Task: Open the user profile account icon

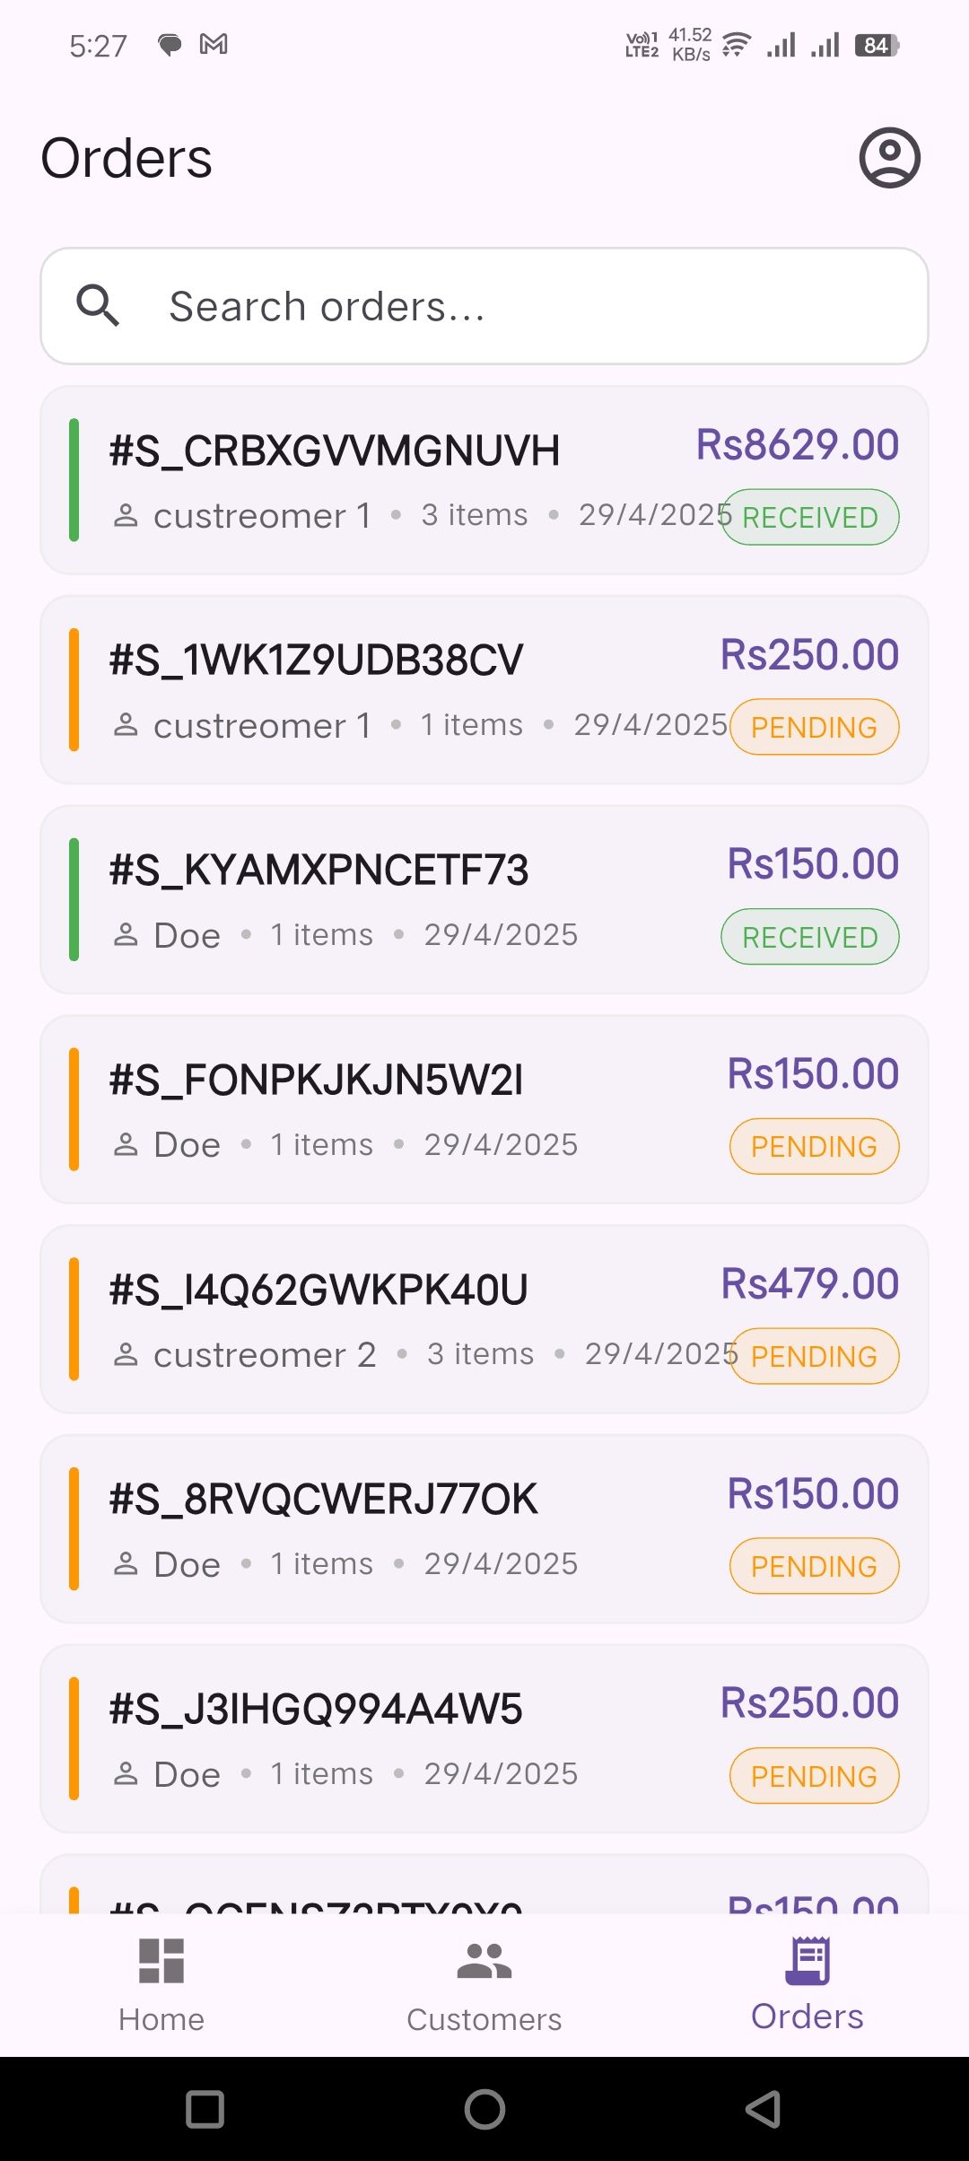Action: (x=889, y=158)
